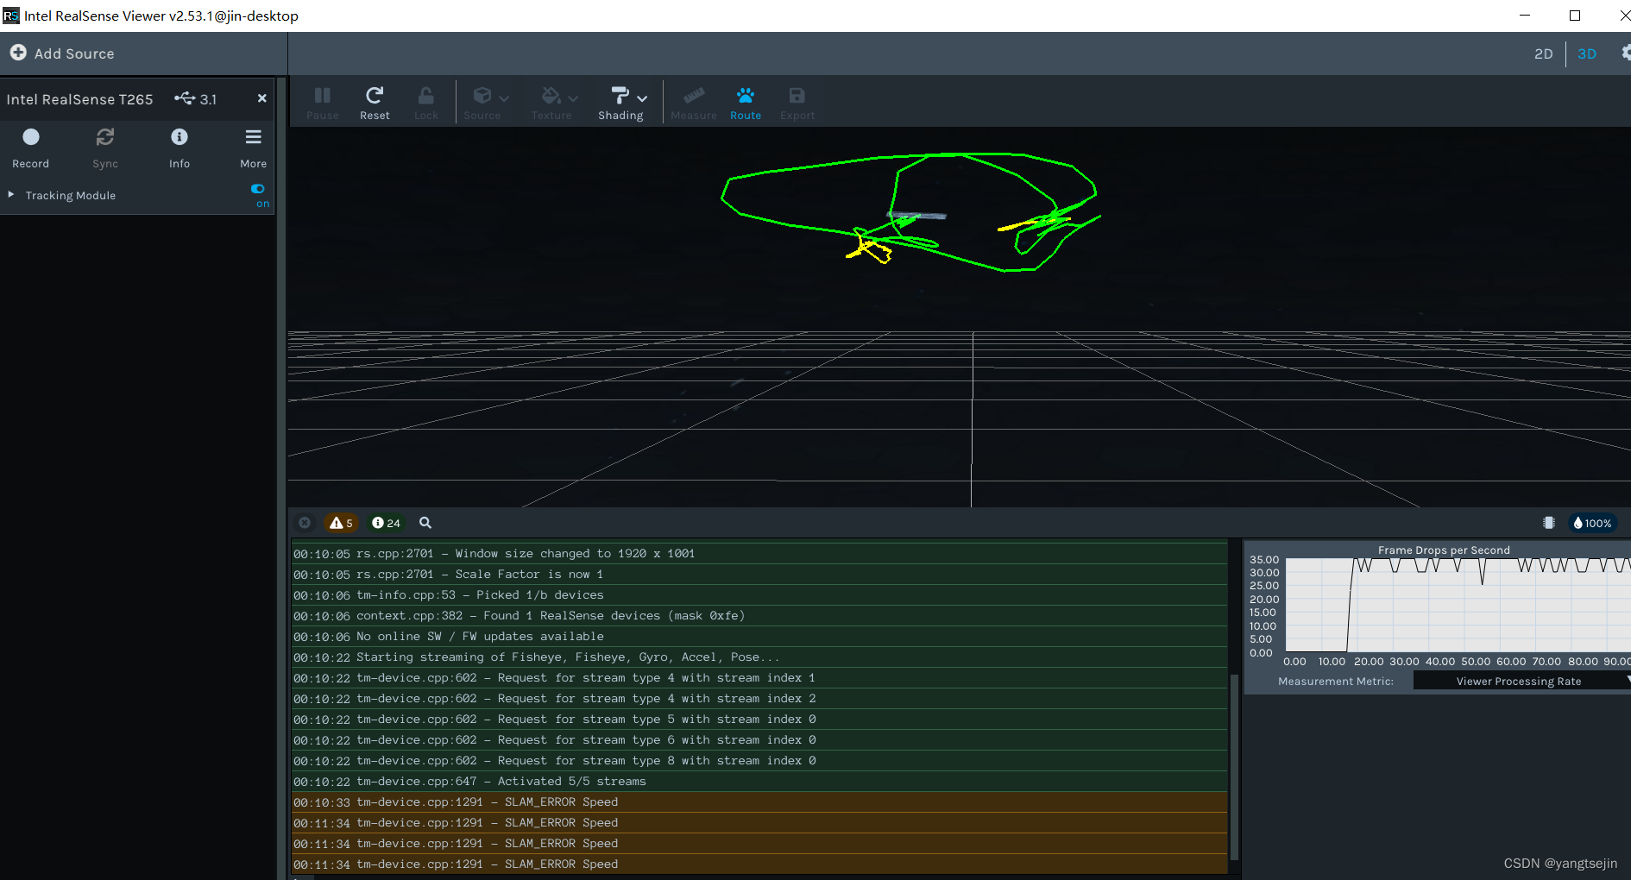
Task: Select log line 'Picked 1/b devices'
Action: coord(759,595)
